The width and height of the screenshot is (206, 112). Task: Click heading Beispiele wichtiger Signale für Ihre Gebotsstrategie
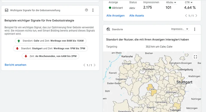pyautogui.click(x=39, y=20)
